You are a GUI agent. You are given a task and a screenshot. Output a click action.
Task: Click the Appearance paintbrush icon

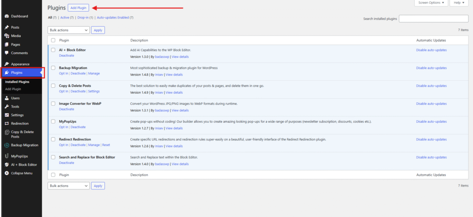coord(7,64)
